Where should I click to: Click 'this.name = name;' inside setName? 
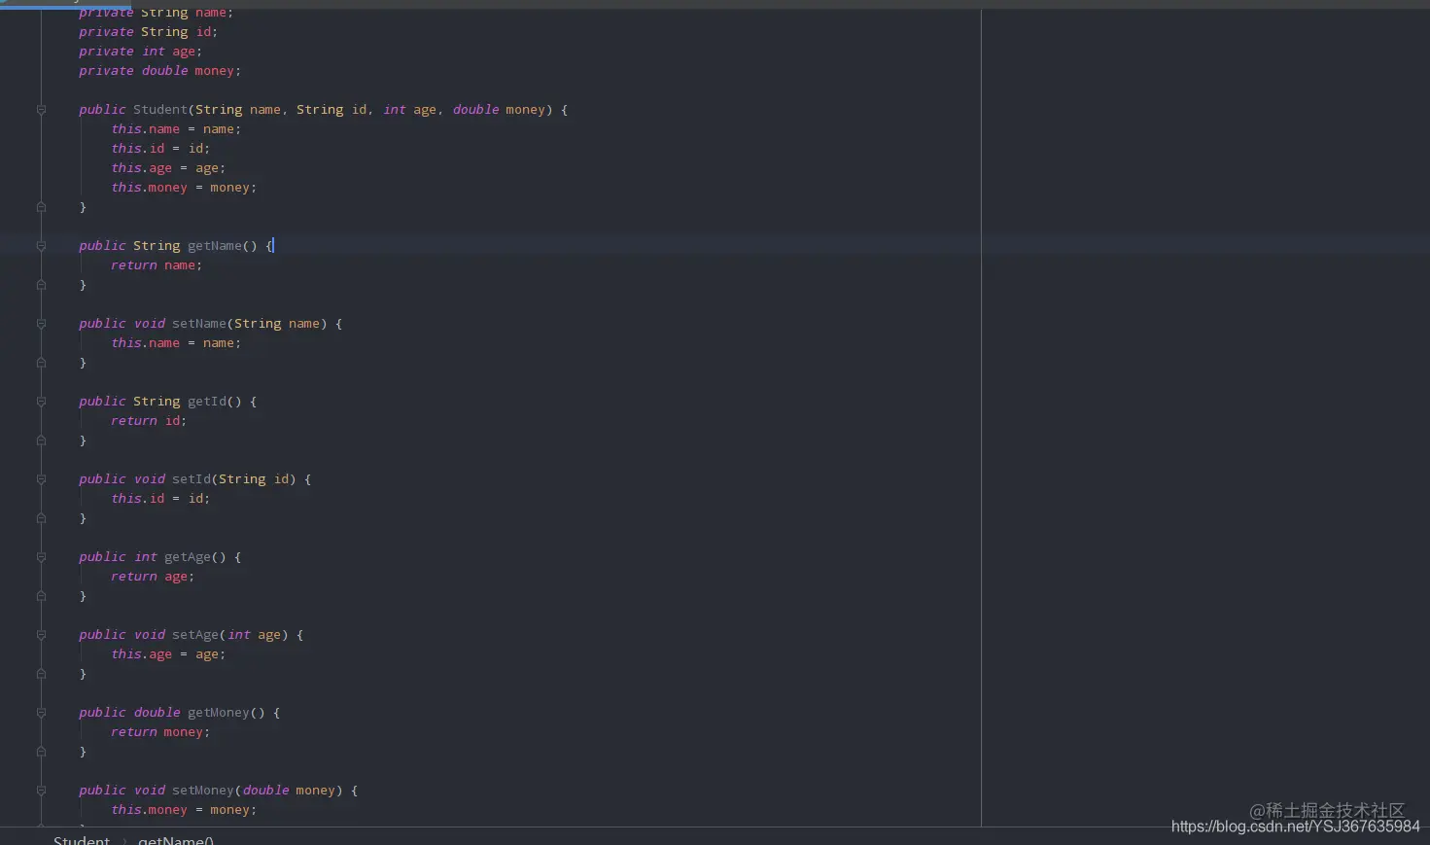[x=176, y=343]
